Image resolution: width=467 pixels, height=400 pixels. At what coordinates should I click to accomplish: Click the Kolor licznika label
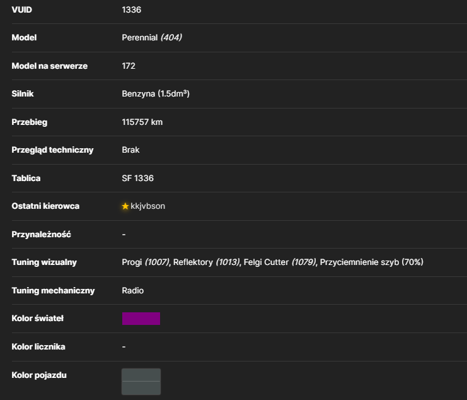click(x=38, y=347)
